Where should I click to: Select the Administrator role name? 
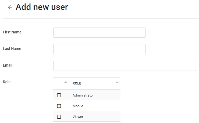click(83, 95)
